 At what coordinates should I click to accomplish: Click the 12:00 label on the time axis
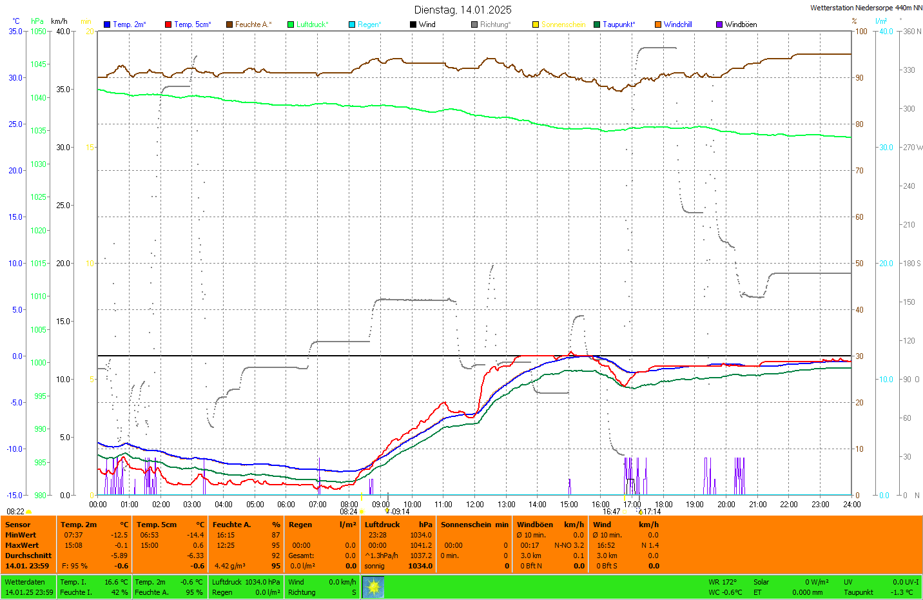click(x=475, y=505)
